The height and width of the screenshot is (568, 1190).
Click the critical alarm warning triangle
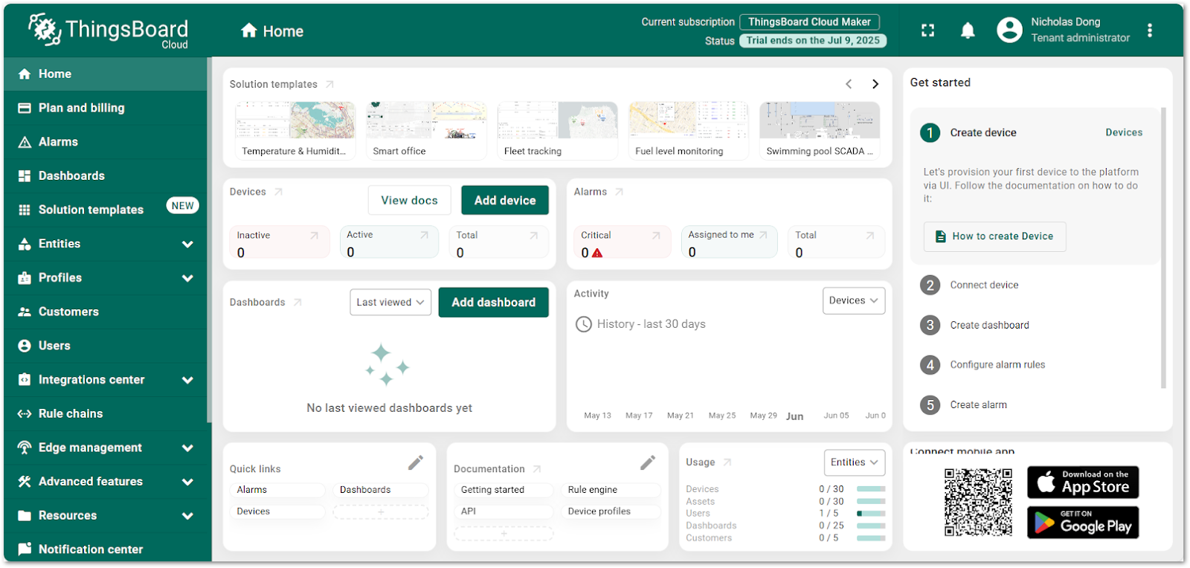[x=597, y=253]
